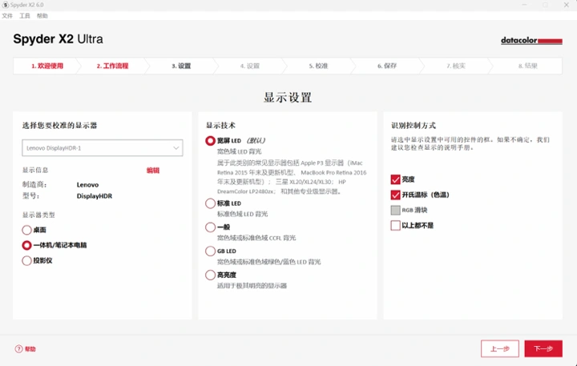Click the 帮助 link at bottom left
The height and width of the screenshot is (366, 577).
tap(30, 349)
